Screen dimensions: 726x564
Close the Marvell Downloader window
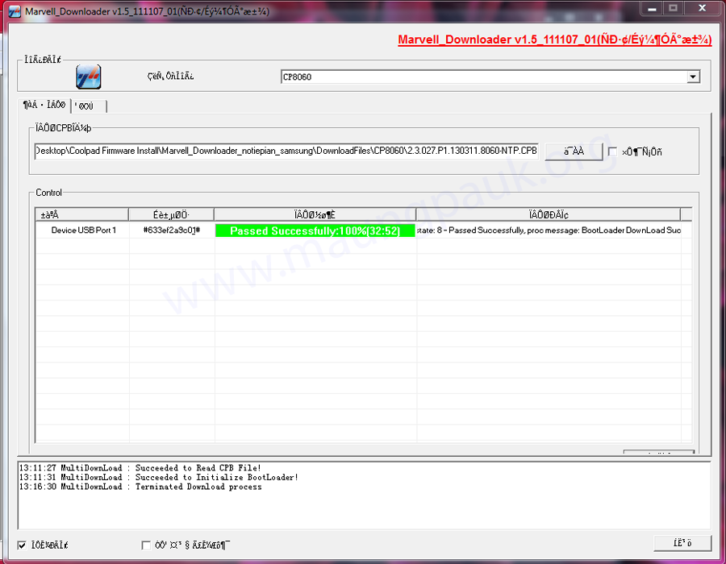pos(702,8)
